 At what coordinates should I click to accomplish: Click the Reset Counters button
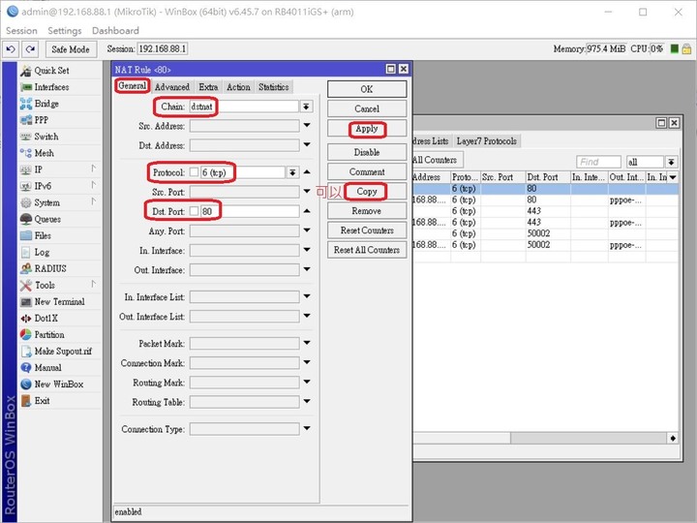[x=367, y=231]
